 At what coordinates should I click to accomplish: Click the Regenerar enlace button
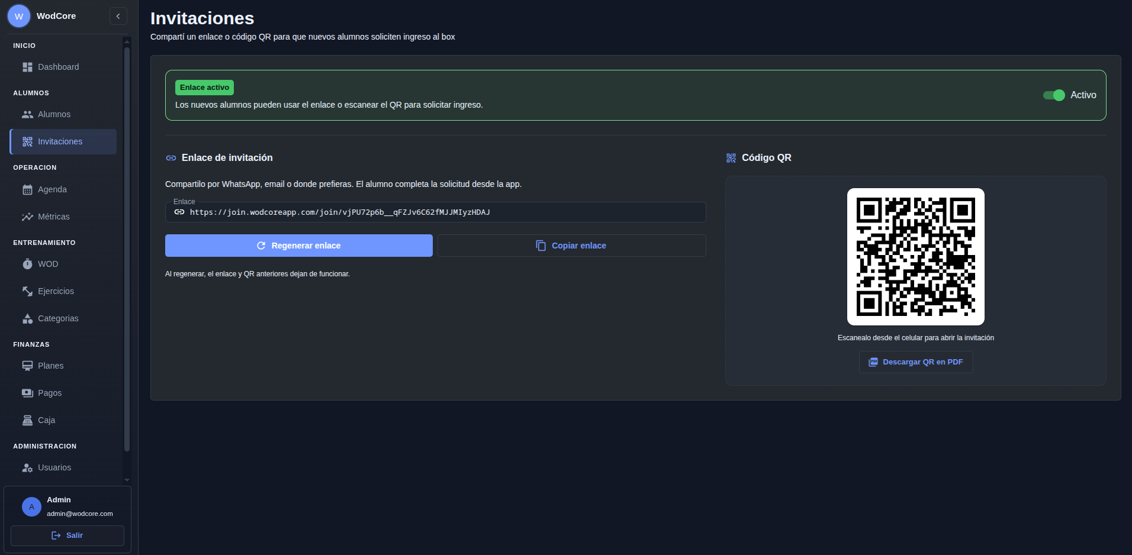click(x=299, y=246)
